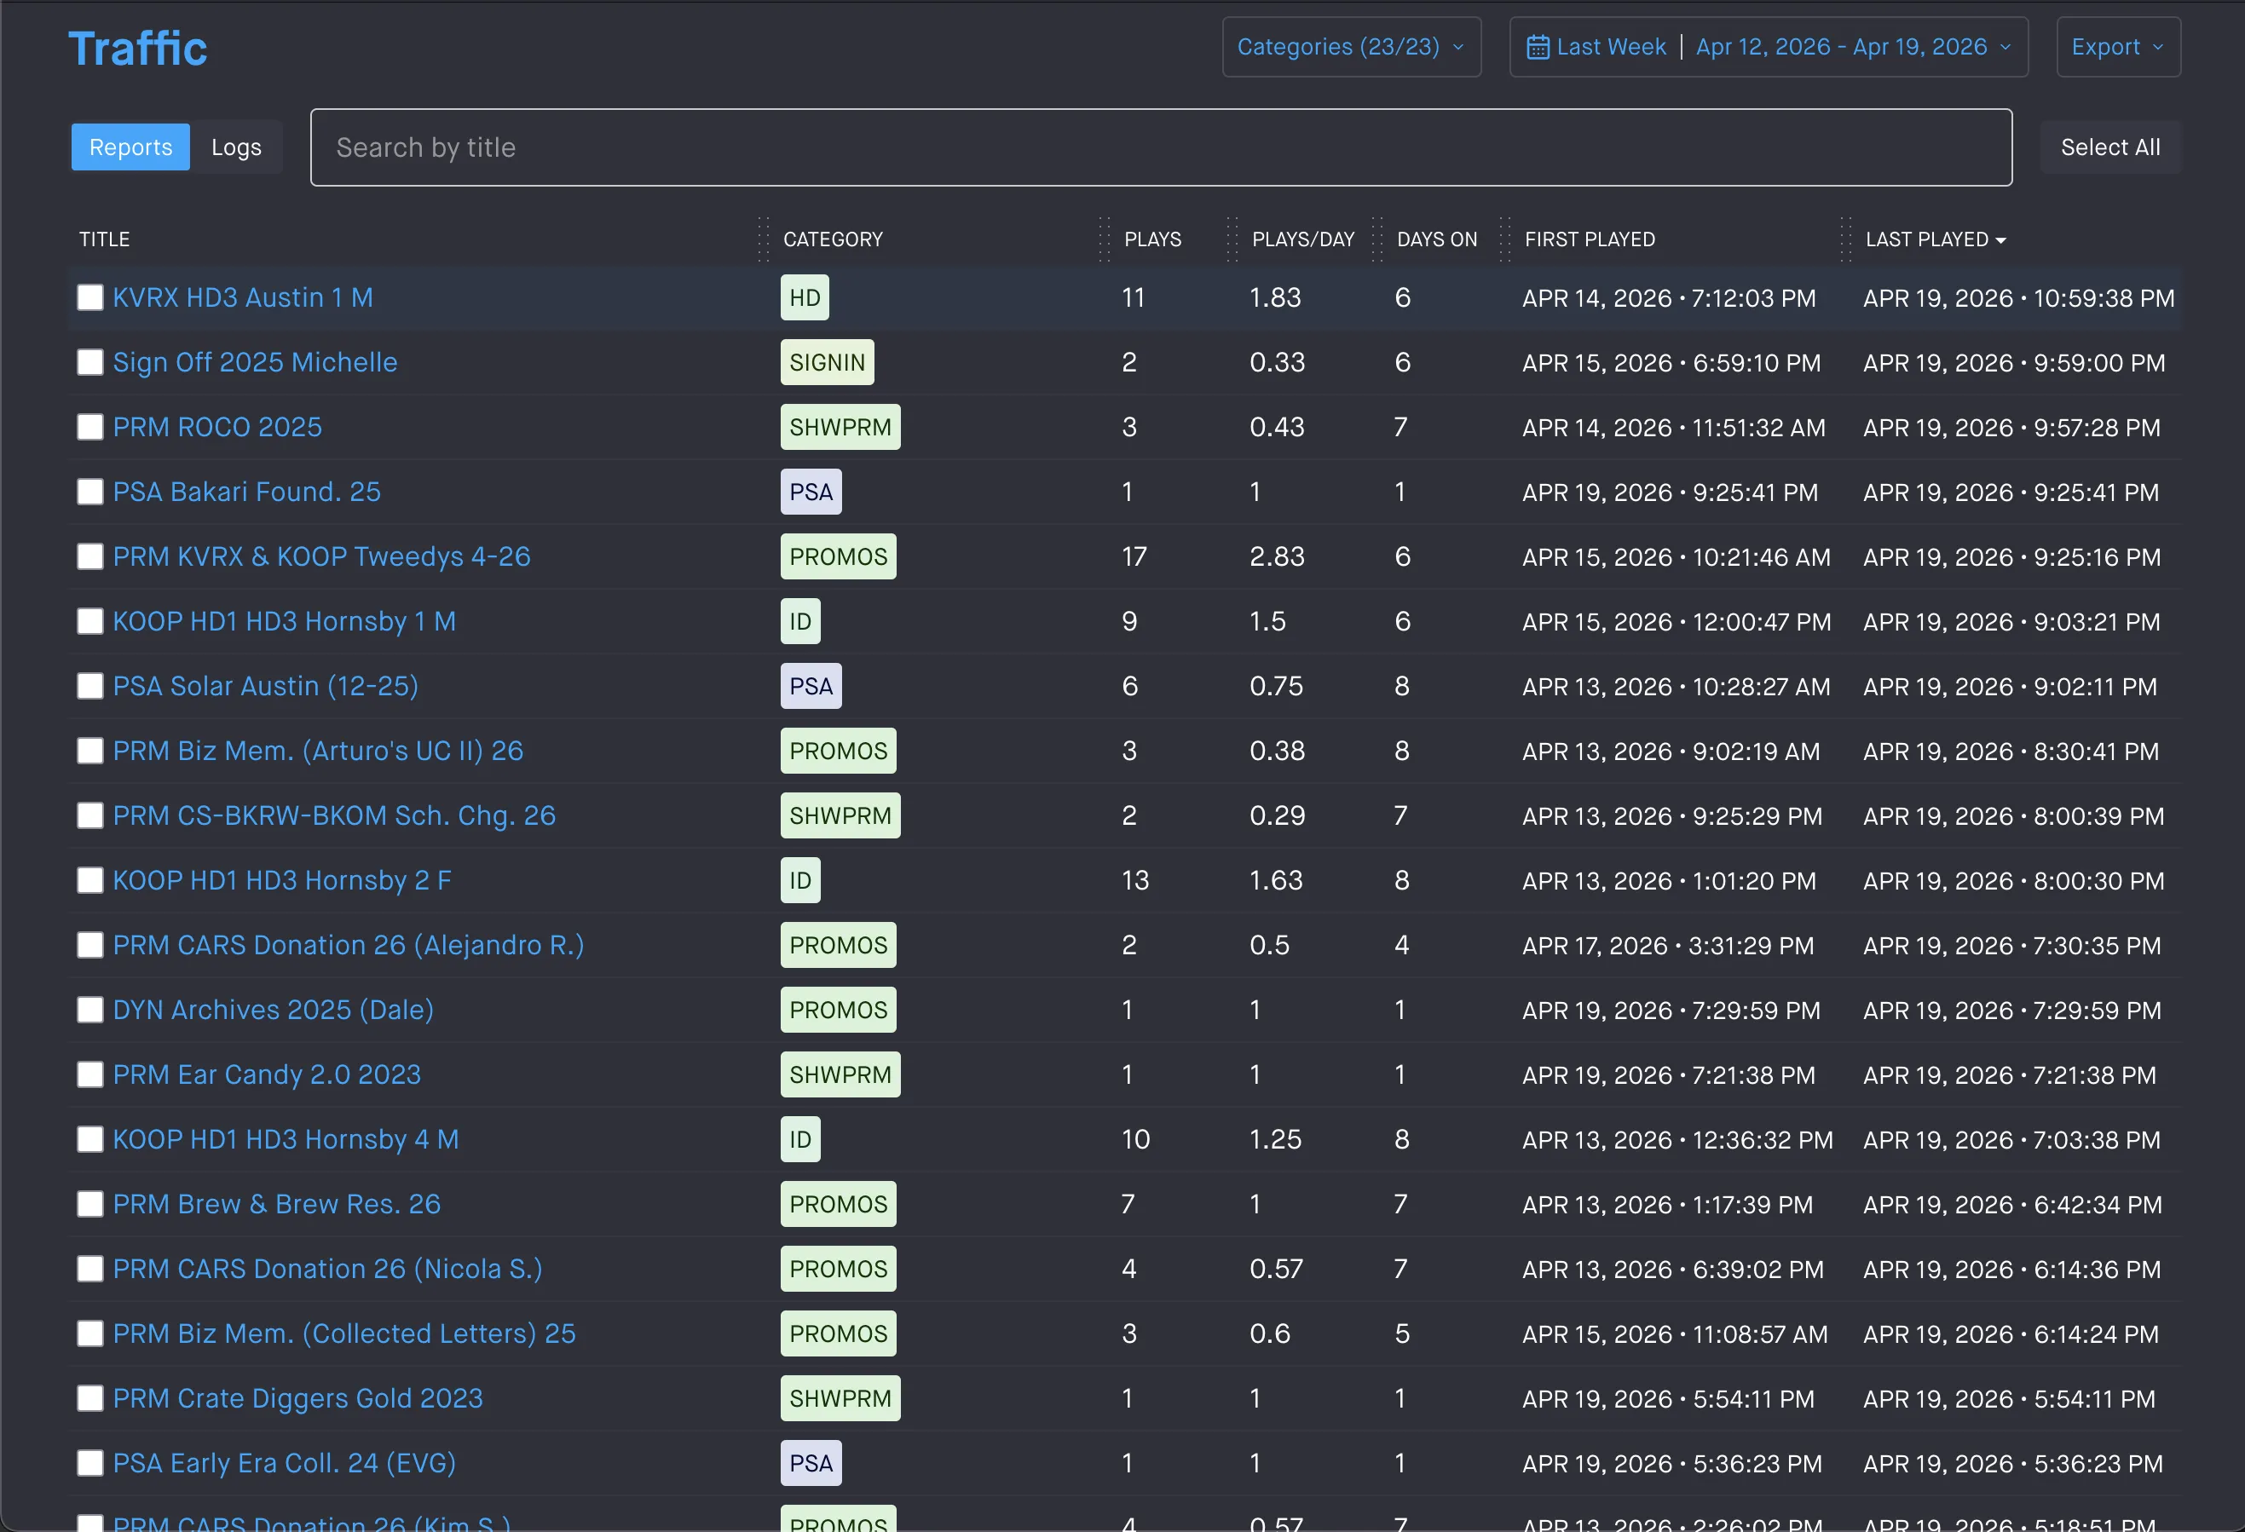This screenshot has height=1532, width=2245.
Task: Click the drag handle left of Plays column
Action: tap(1104, 239)
